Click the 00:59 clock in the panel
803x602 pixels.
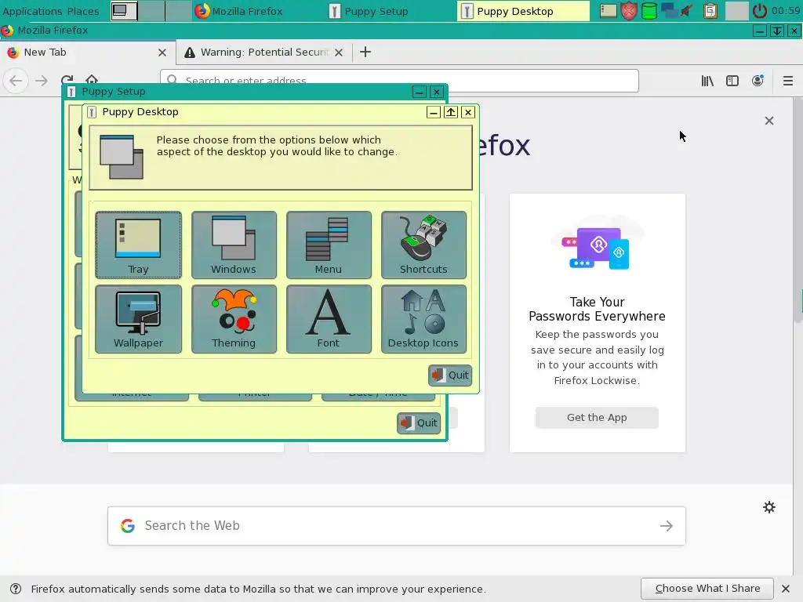(786, 11)
